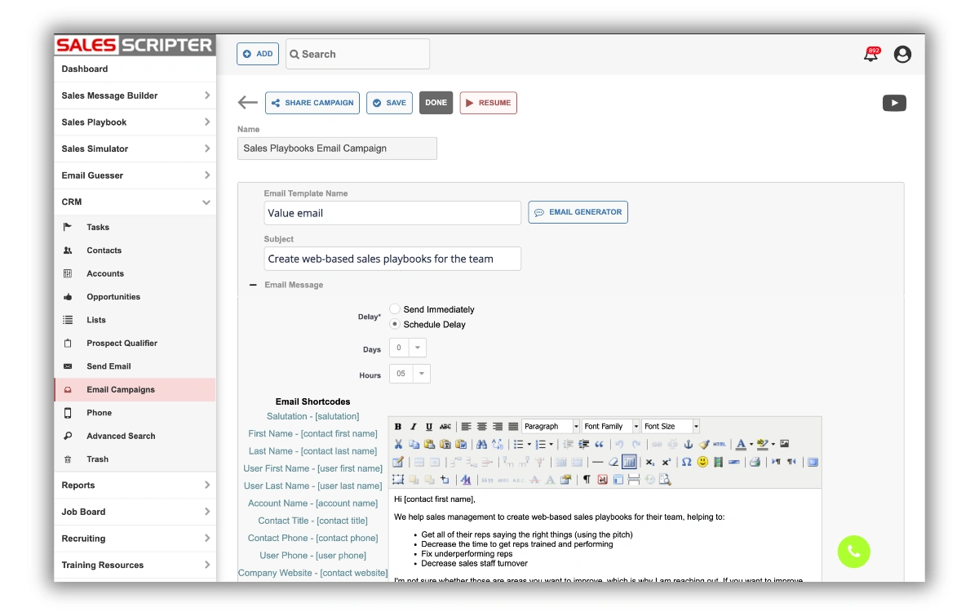Play the video using the top-right play icon

click(894, 103)
